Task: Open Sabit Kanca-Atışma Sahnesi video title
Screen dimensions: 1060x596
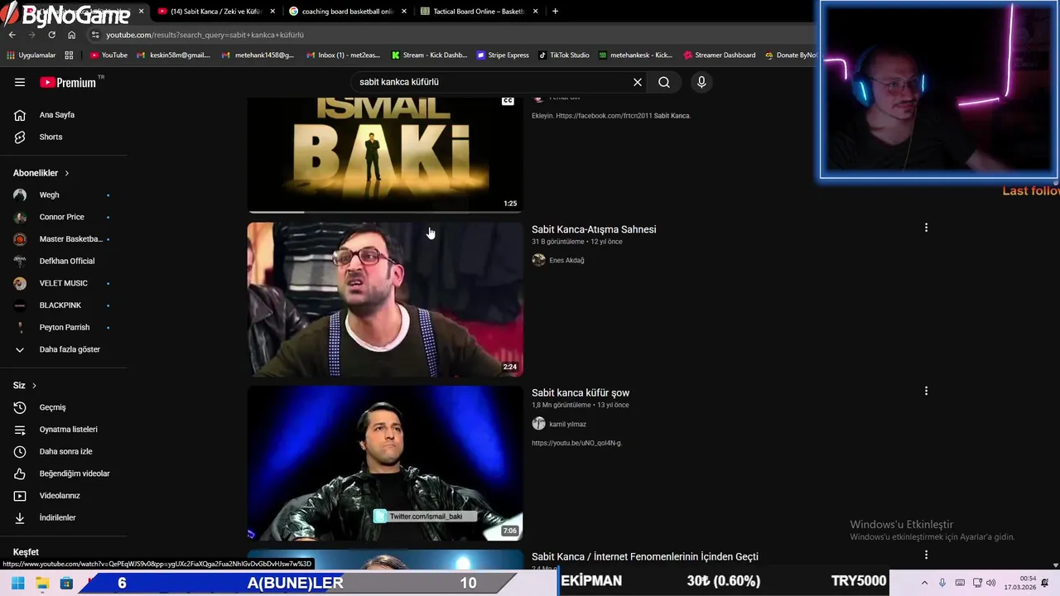Action: pos(594,229)
